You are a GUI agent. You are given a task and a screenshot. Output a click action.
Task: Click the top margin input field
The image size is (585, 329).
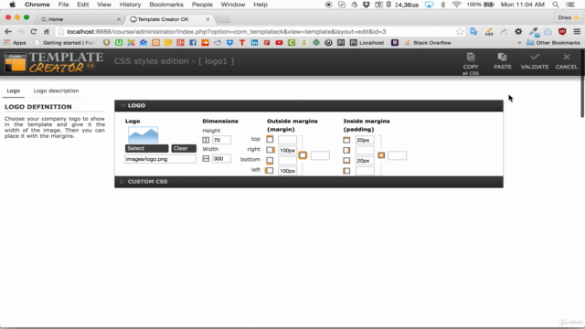tap(287, 140)
